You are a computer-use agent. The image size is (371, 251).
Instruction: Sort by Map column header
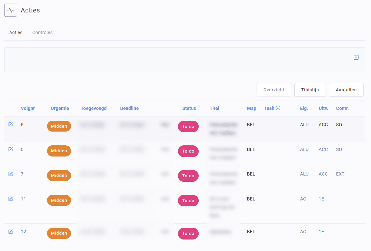coord(252,108)
